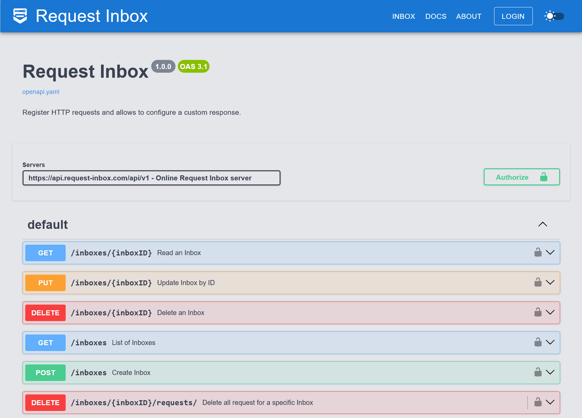Click 'Create Inbox' description text

(131, 373)
